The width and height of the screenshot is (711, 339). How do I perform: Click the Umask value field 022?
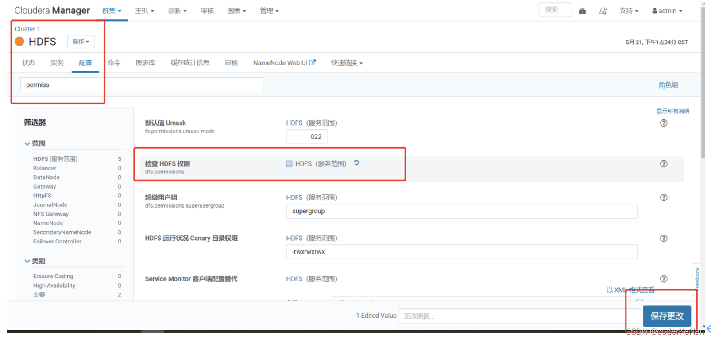pyautogui.click(x=307, y=137)
